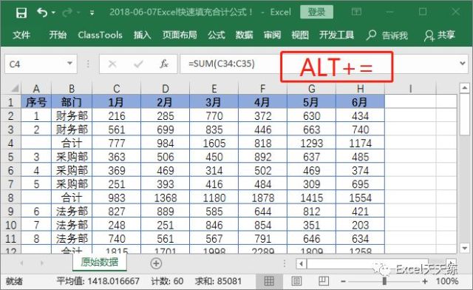Expand the Name Box dropdown arrow
Image resolution: width=473 pixels, height=290 pixels.
pos(70,64)
